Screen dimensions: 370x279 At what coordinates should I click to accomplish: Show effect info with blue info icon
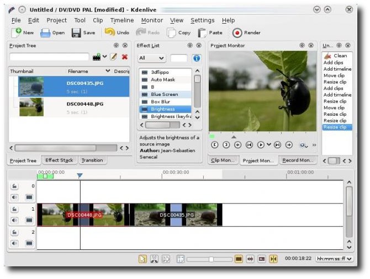[197, 58]
